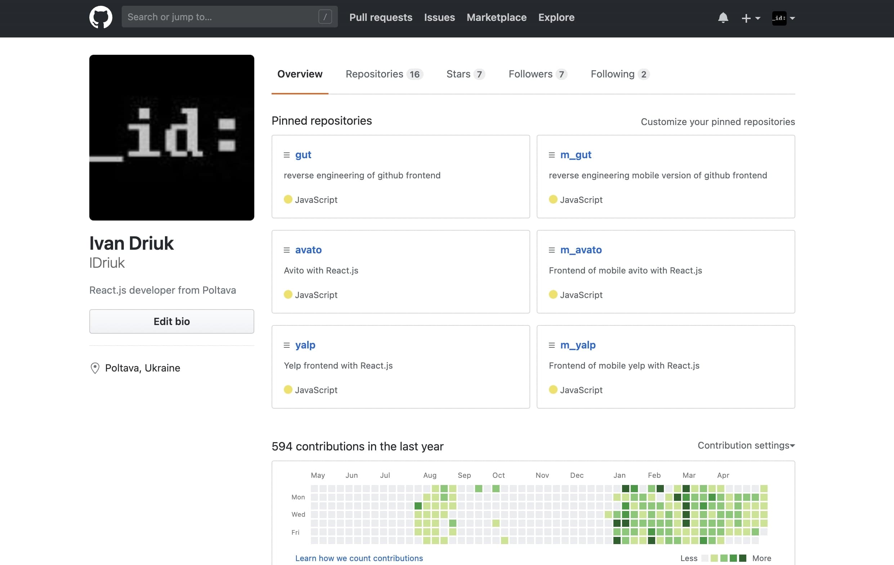This screenshot has height=565, width=894.
Task: Grab the drag handle on m_yalp card
Action: [x=552, y=345]
